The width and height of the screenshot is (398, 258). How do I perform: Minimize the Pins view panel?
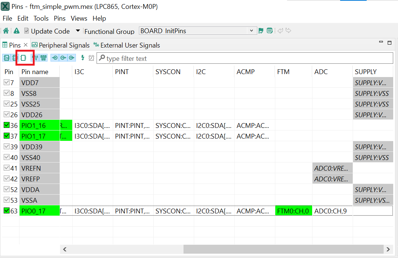[x=381, y=42]
